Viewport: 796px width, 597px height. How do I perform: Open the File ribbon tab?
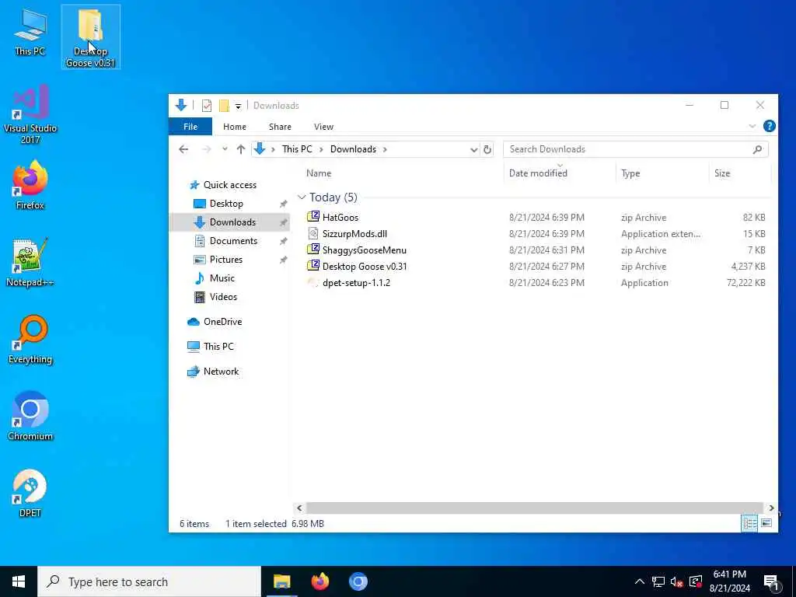190,127
